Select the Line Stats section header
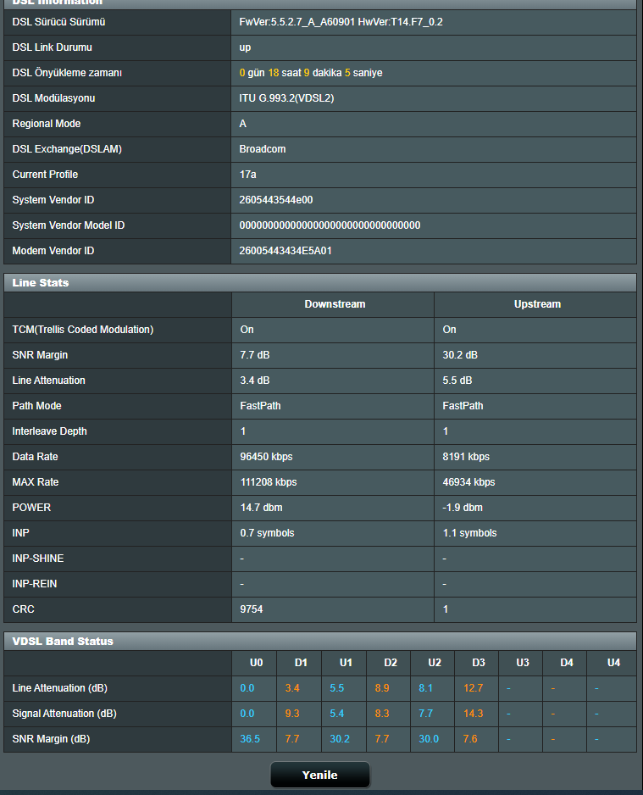Image resolution: width=643 pixels, height=795 pixels. [41, 282]
